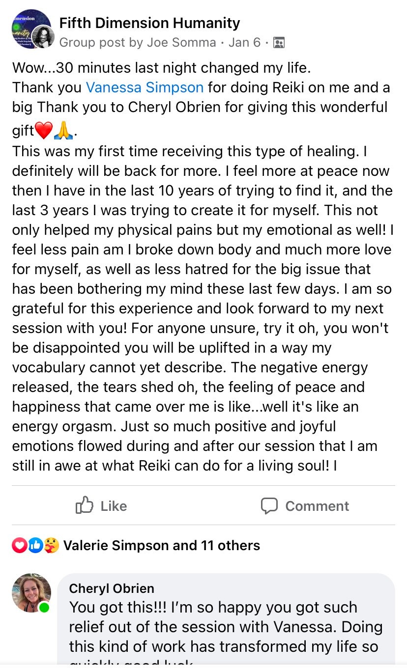This screenshot has height=670, width=407.
Task: Open Vanessa Simpson's tagged profile link
Action: 145,87
